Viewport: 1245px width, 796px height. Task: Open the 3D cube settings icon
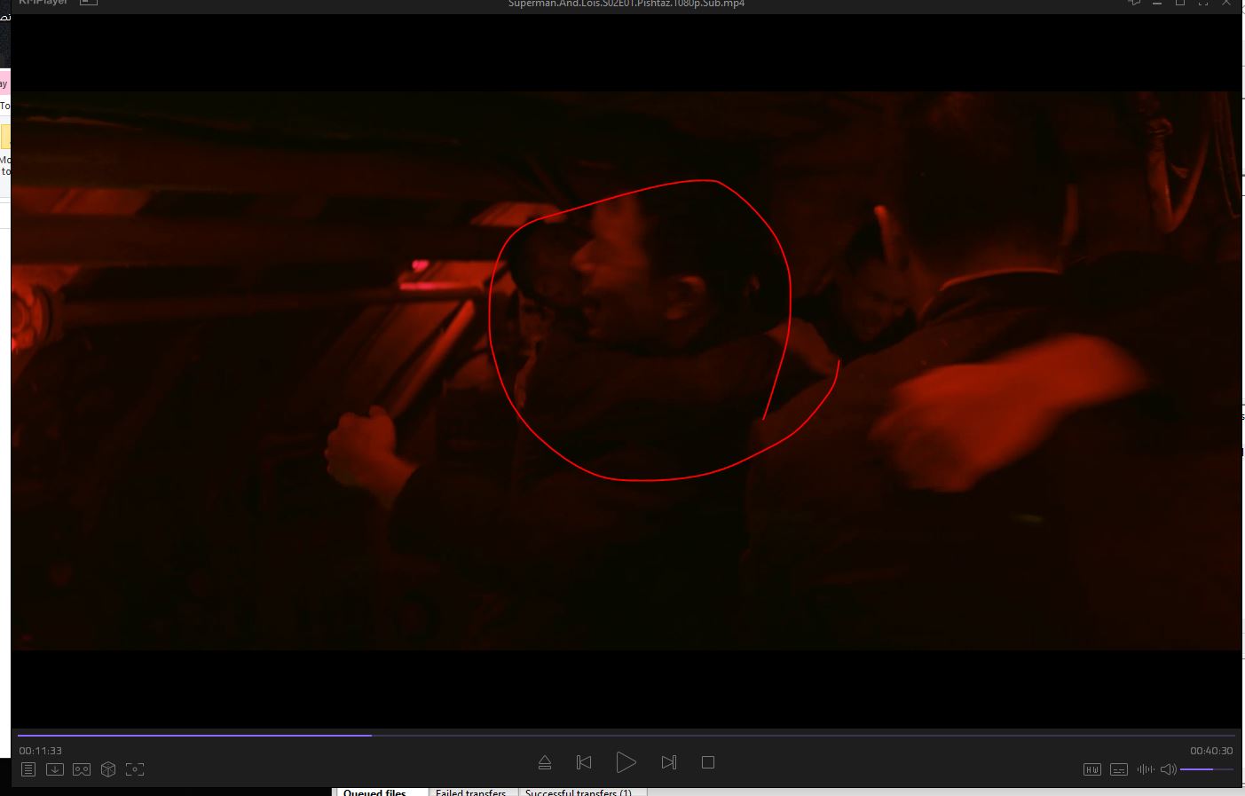pos(108,769)
